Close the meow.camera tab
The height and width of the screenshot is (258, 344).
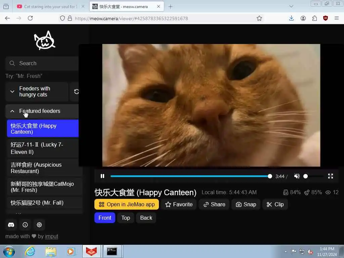159,7
